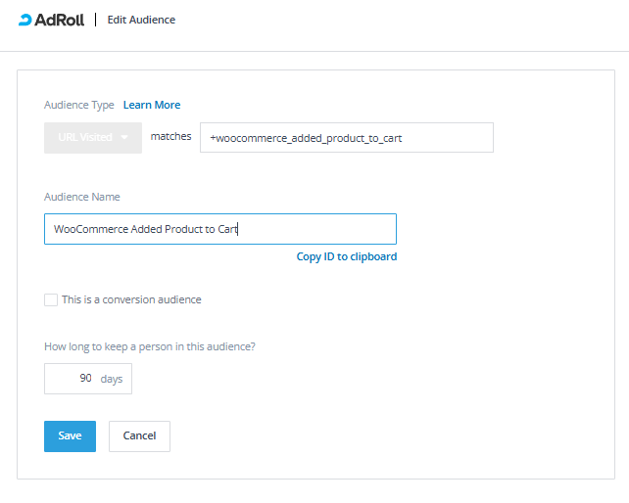Focus the Audience Name text field

[219, 229]
